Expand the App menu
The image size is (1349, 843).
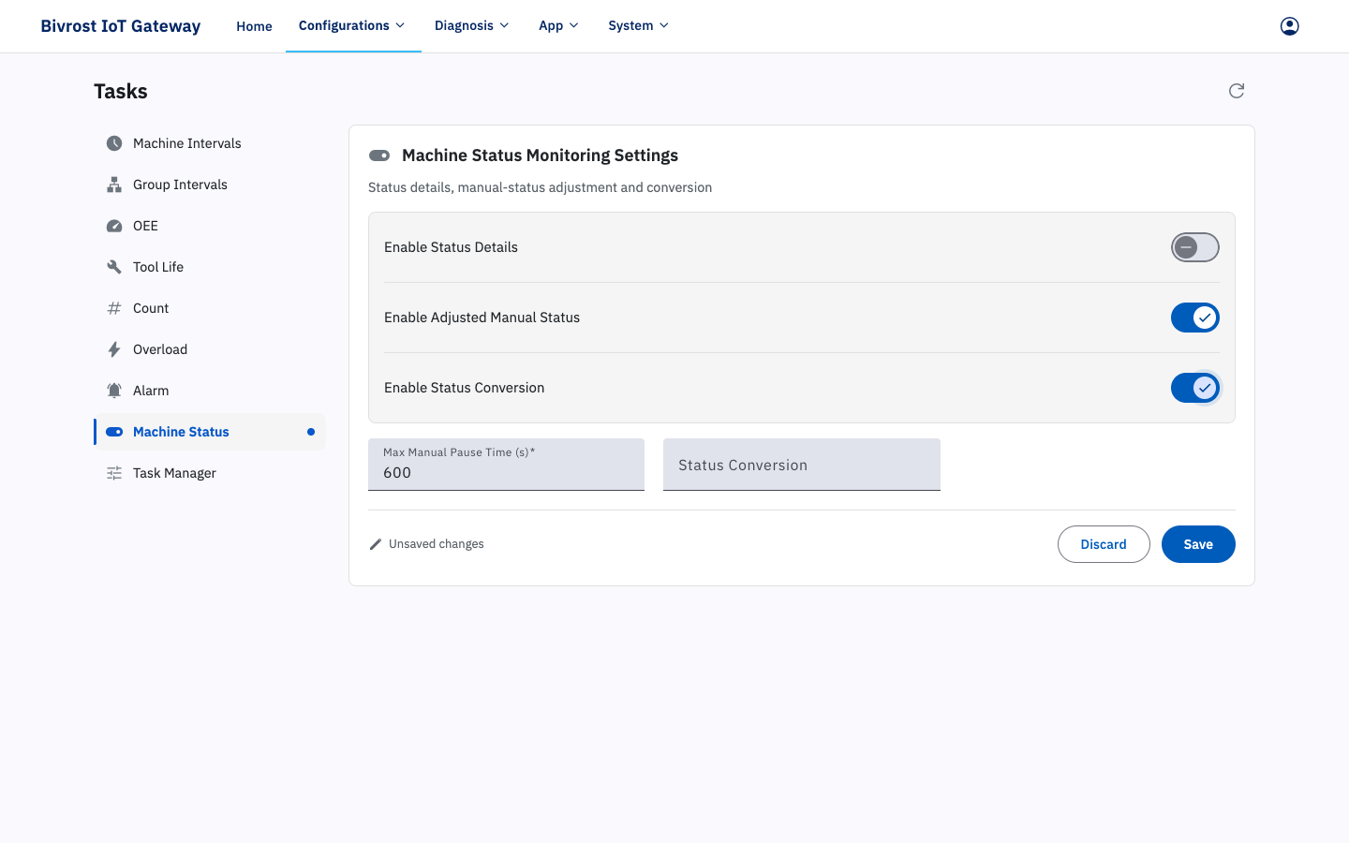(x=558, y=25)
